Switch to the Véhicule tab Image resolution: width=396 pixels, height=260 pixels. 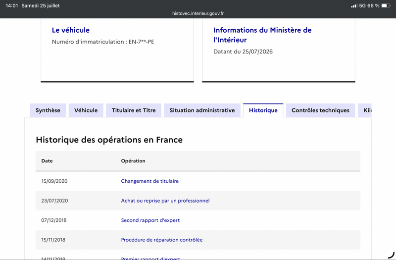86,110
